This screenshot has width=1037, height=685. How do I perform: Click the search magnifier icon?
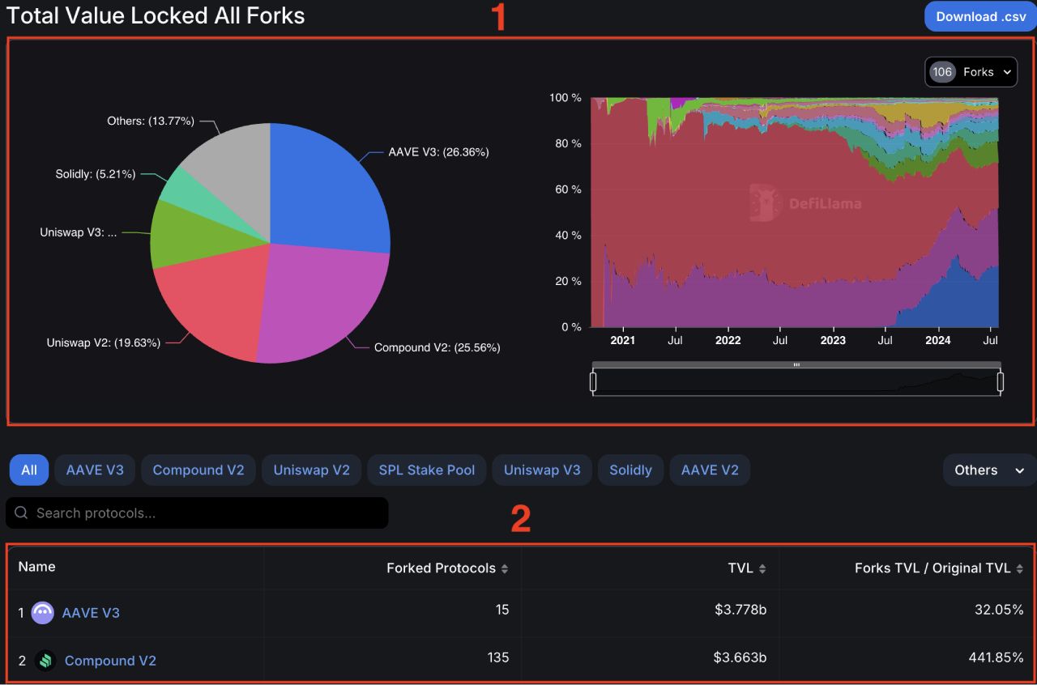click(21, 513)
